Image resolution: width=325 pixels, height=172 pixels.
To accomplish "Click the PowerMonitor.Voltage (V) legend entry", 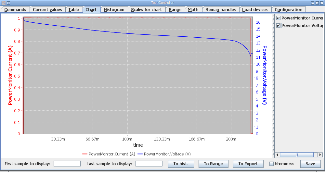I will (x=164, y=154).
